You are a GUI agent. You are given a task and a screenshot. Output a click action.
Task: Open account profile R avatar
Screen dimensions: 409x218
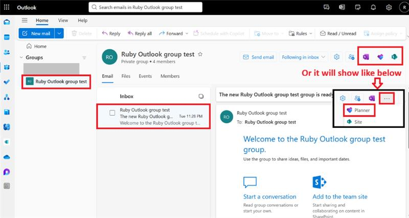coord(404,7)
